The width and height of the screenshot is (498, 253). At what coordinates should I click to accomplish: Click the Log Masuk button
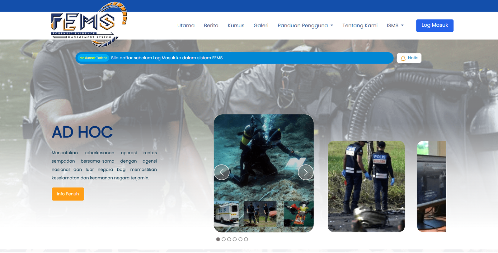coord(435,25)
